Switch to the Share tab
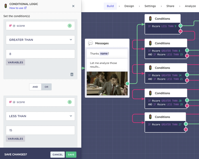The height and width of the screenshot is (159, 199). pyautogui.click(x=170, y=6)
